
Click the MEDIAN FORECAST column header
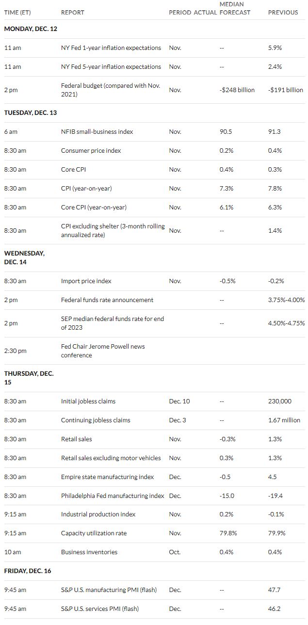pos(235,8)
